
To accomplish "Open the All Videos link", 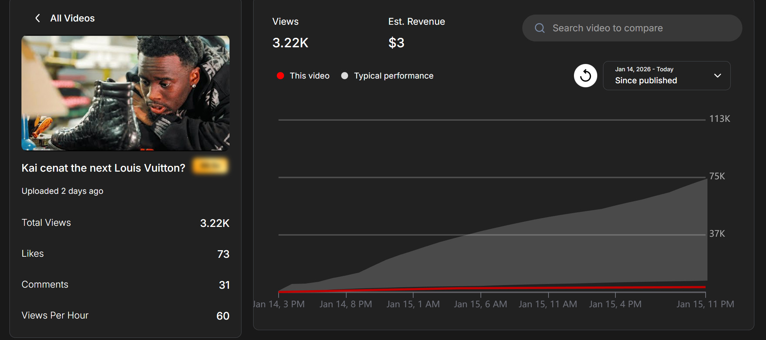I will coord(72,18).
